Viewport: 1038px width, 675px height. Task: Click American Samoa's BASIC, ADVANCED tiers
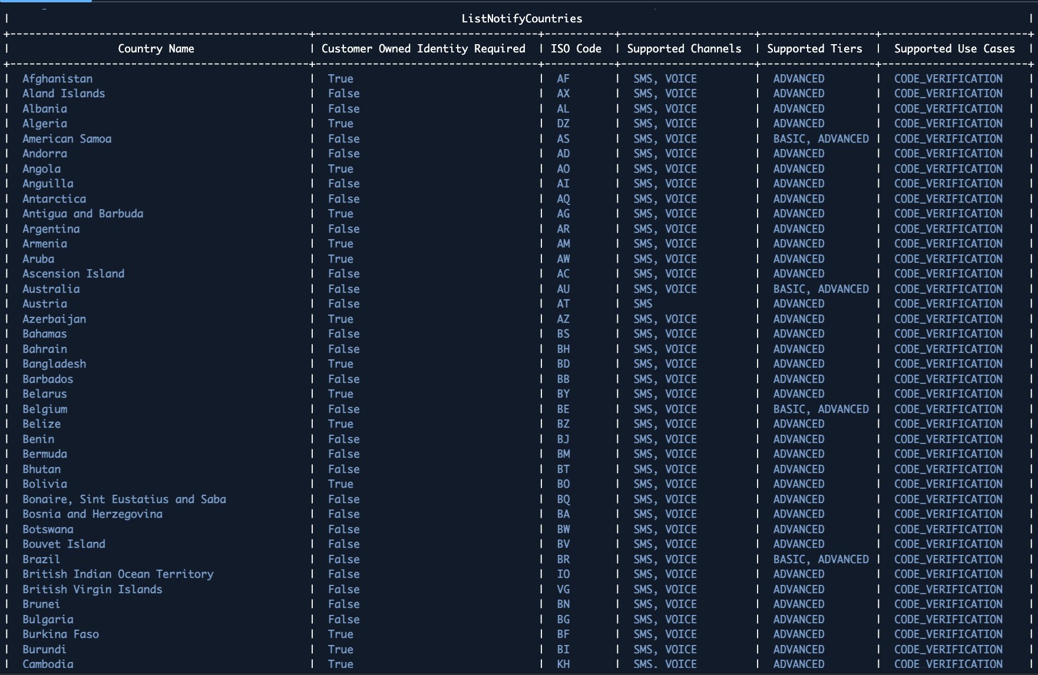(821, 138)
